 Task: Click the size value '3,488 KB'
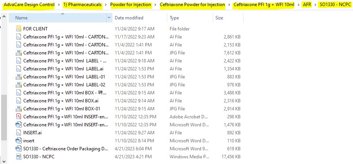pos(232,92)
